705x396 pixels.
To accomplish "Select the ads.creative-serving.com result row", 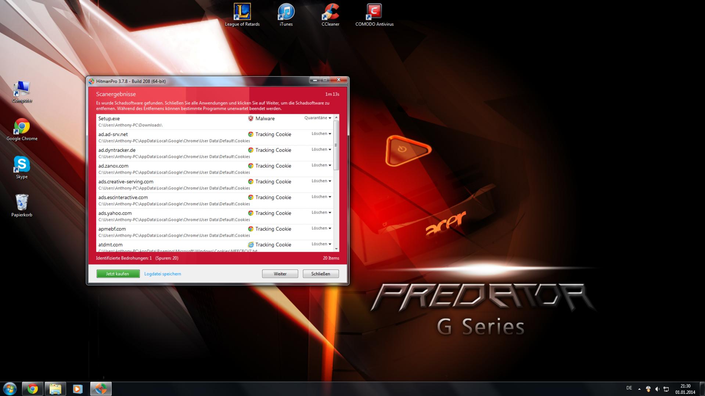I will click(x=215, y=185).
